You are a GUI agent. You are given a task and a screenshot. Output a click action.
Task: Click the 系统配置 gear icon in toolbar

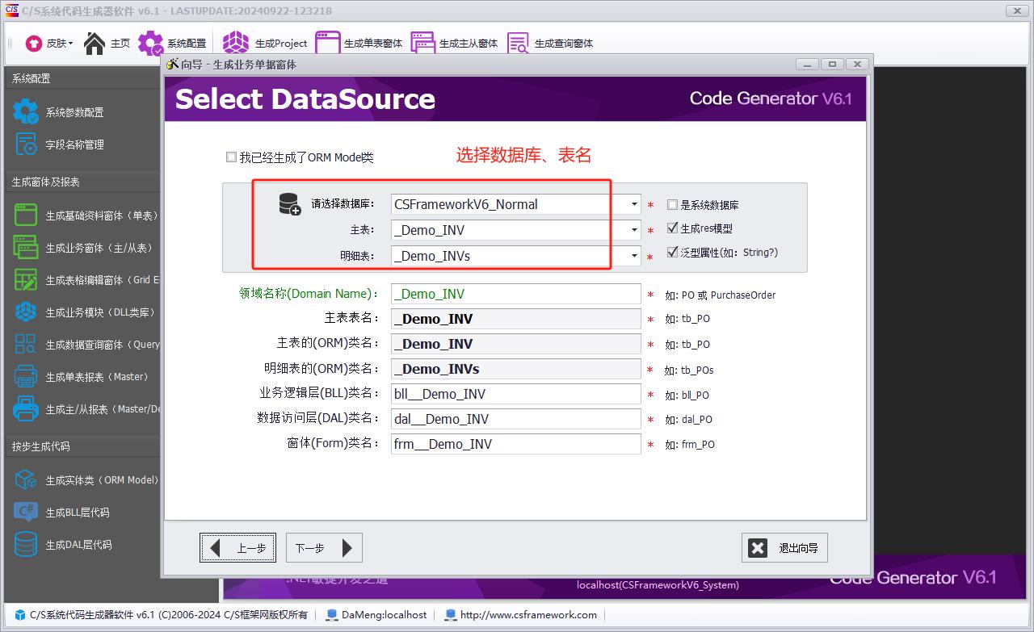point(150,43)
